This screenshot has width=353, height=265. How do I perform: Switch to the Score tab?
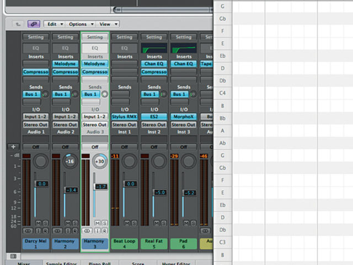click(x=138, y=263)
